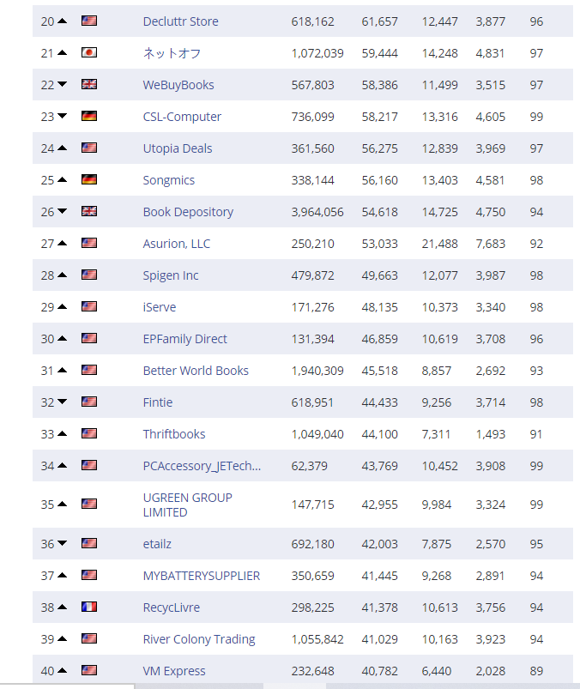The width and height of the screenshot is (580, 689).
Task: Go to Thriftbooks seller profile
Action: click(x=174, y=434)
